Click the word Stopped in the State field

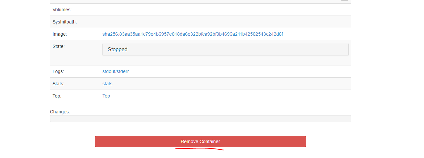click(118, 50)
